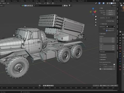Switch to rendered viewport shading
124x93 pixels.
(x=115, y=3)
